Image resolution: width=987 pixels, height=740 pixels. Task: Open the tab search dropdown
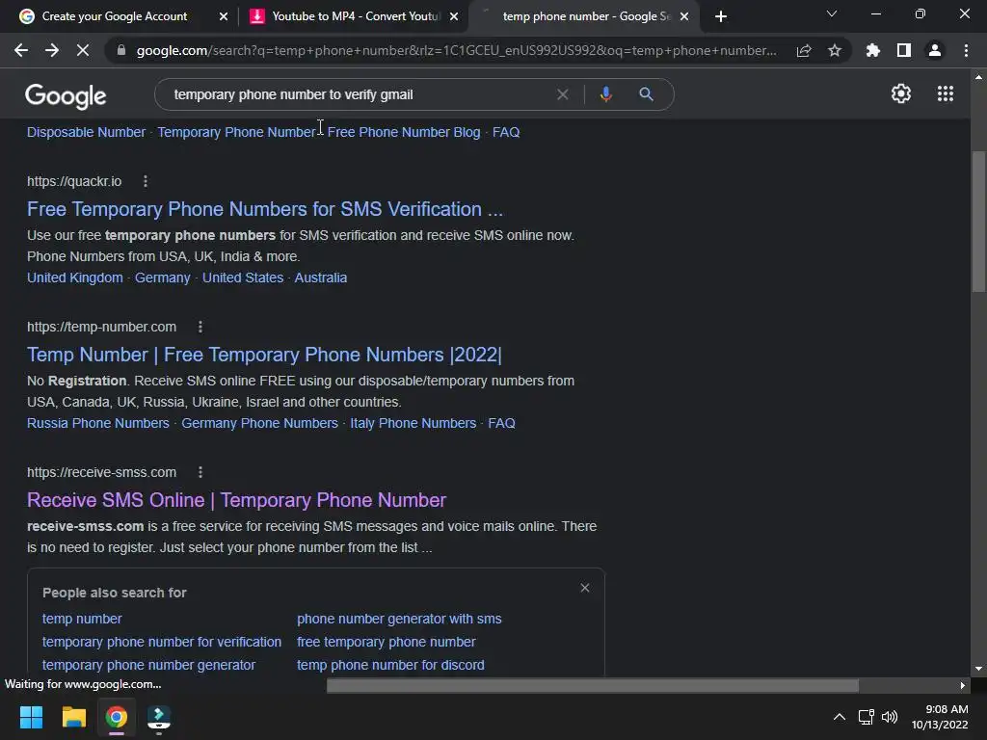(x=832, y=13)
